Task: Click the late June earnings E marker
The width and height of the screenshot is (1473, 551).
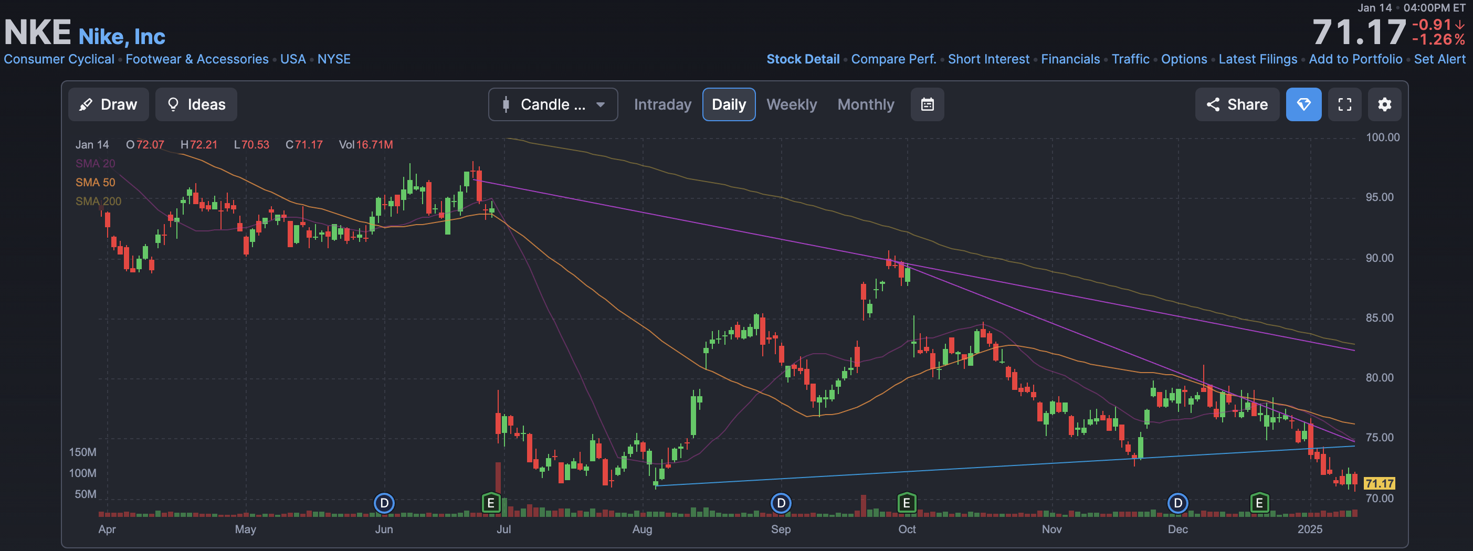Action: (491, 504)
